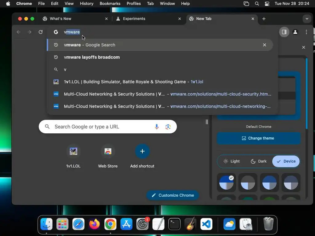Open System Settings from the Dock
This screenshot has height=236, width=315.
(x=142, y=224)
